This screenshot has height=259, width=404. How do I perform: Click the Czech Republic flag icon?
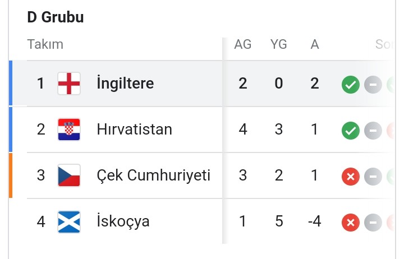(69, 175)
